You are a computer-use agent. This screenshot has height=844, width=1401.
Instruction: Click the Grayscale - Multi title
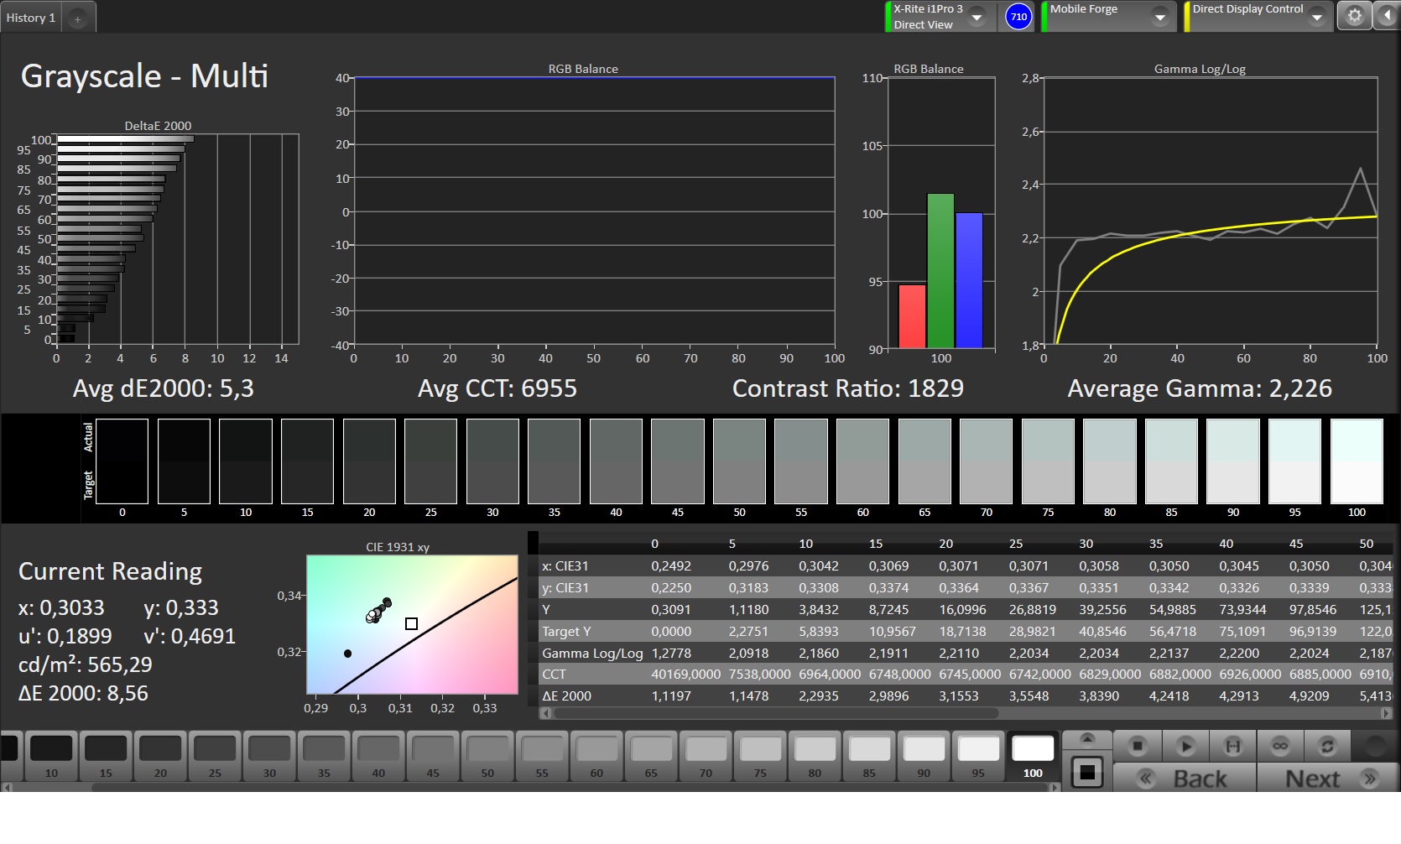coord(144,76)
